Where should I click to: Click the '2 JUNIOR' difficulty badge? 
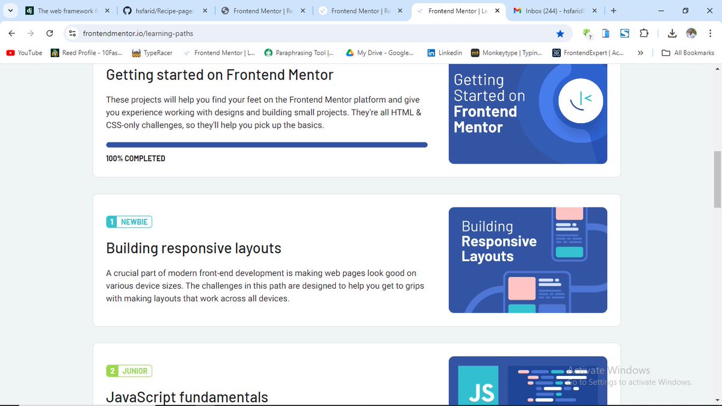pyautogui.click(x=129, y=371)
